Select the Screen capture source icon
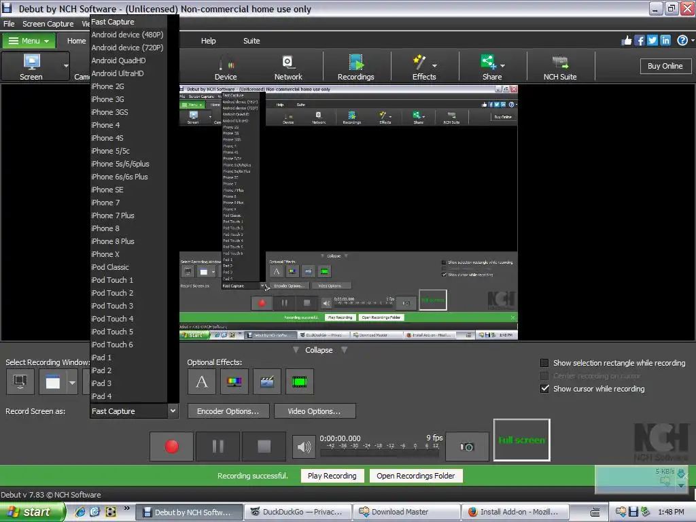Screen dimensions: 696x522 pyautogui.click(x=31, y=67)
